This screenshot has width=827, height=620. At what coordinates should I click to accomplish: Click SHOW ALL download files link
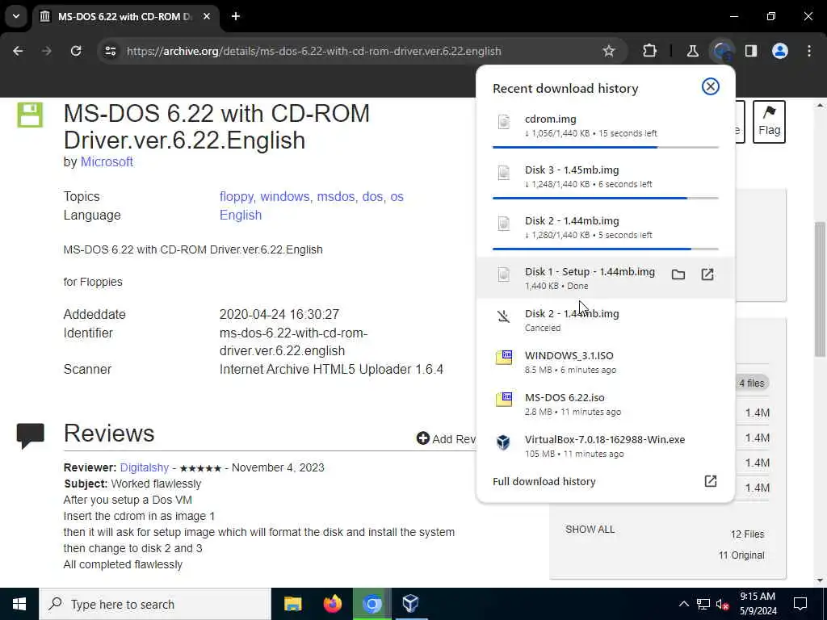point(590,530)
